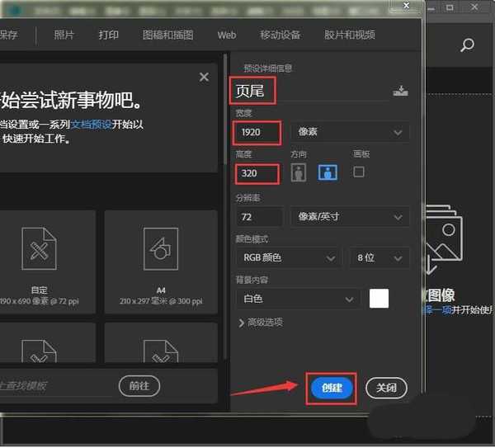
Task: Click the save preset icon beside 页尾
Action: 401,91
